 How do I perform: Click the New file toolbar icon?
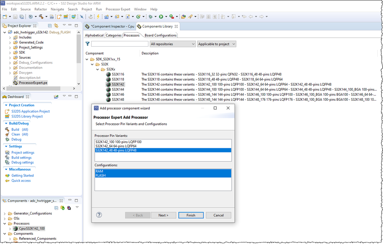5,16
